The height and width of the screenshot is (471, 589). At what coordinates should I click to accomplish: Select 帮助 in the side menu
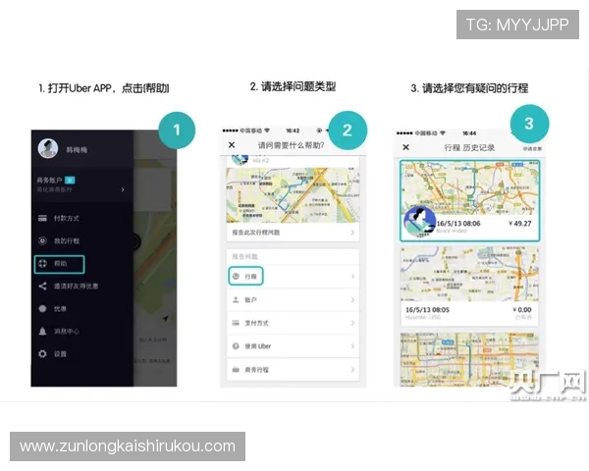60,264
